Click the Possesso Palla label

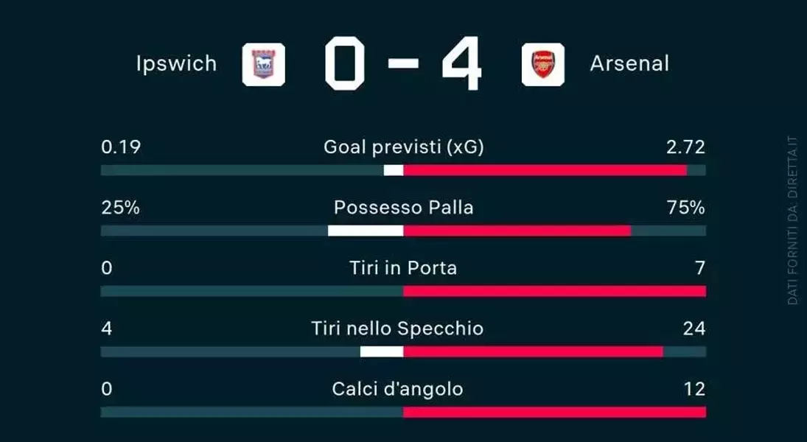pos(404,207)
